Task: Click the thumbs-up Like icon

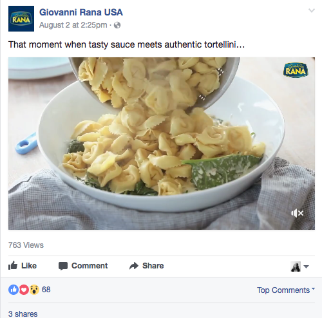Action: (x=13, y=265)
